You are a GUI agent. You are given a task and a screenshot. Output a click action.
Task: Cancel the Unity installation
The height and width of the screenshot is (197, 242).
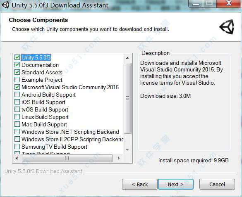coord(217,184)
